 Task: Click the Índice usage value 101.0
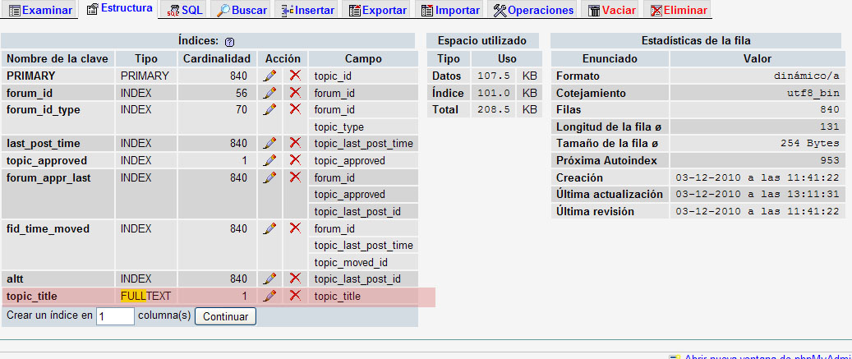[x=494, y=93]
